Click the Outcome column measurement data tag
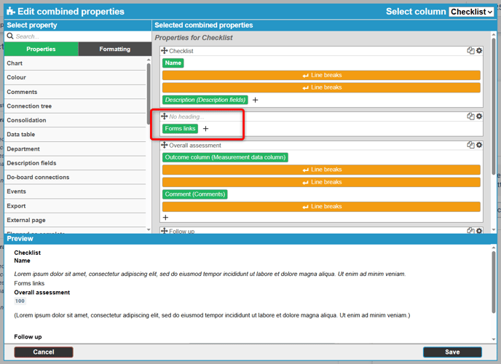The height and width of the screenshot is (364, 501). coord(225,157)
